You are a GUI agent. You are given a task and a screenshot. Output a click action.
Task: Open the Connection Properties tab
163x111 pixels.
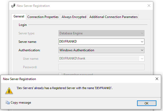coord(43,17)
